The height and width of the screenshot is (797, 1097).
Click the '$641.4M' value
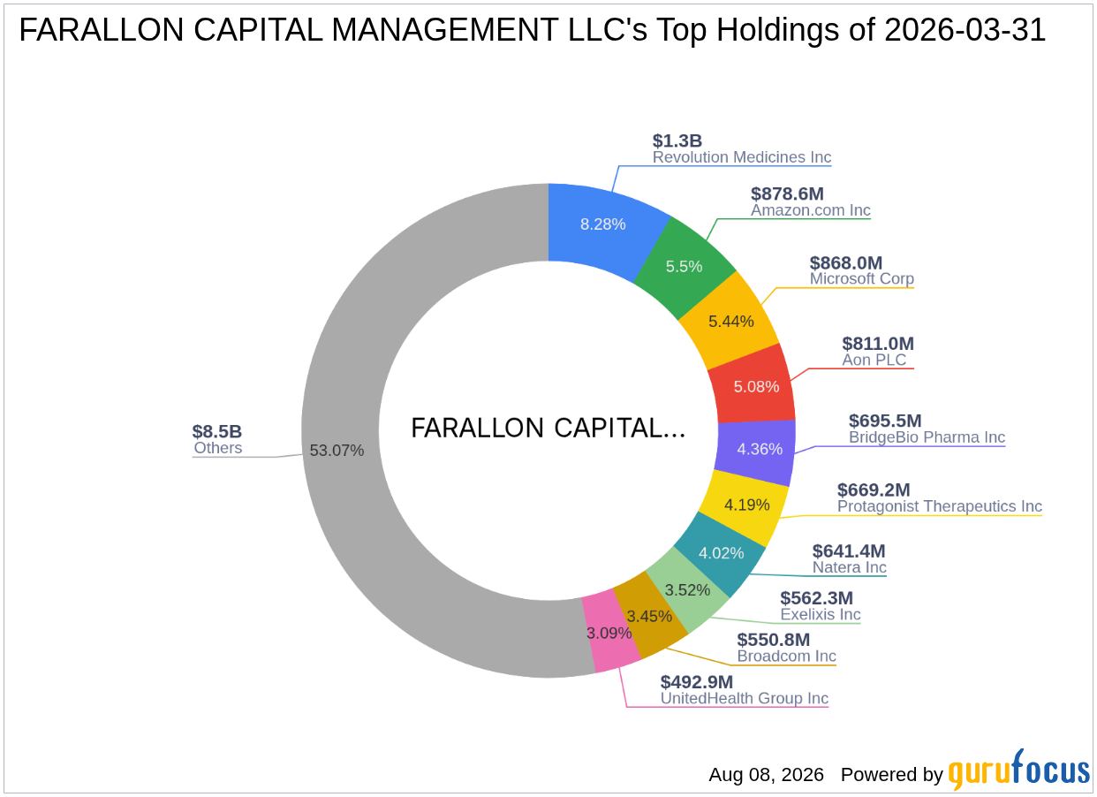click(849, 550)
